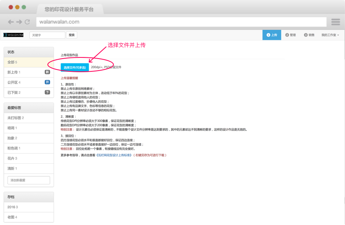Go to the 销售 tab
Viewport: 345px width, 225px height.
pos(309,35)
